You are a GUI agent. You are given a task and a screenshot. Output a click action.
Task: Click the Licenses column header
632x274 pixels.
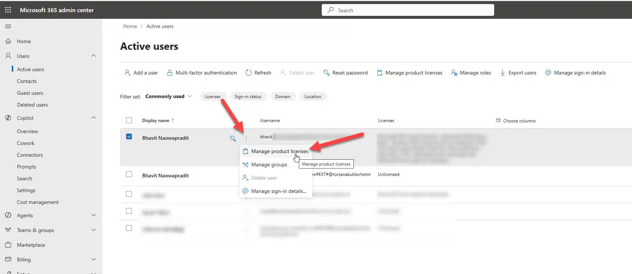pyautogui.click(x=386, y=121)
